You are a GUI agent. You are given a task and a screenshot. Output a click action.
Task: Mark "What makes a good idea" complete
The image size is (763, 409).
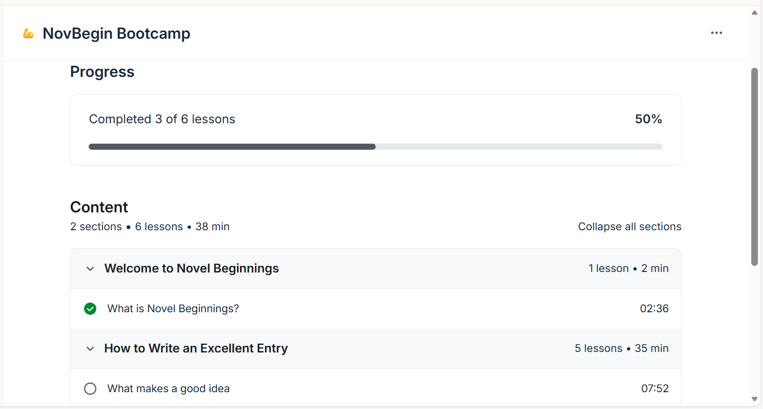[x=90, y=389]
